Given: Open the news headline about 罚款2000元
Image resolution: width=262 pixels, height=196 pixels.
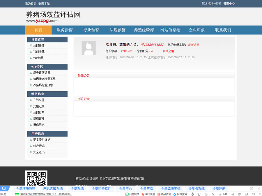Looking at the screenshot, I should pos(46,194).
